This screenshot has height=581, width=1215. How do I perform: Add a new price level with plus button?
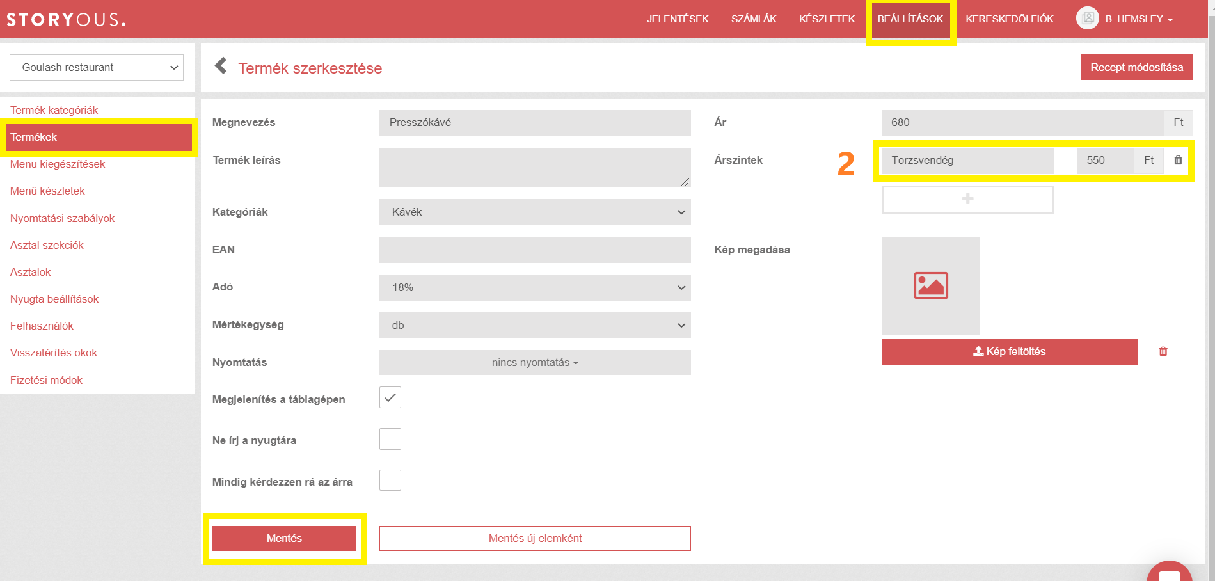coord(967,200)
